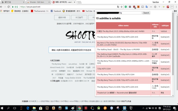Focus the movie name search box on page
The height and width of the screenshot is (111, 178).
[x=72, y=50]
